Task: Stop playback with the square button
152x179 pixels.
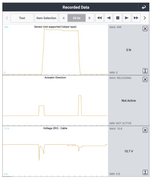Action: pos(118,18)
